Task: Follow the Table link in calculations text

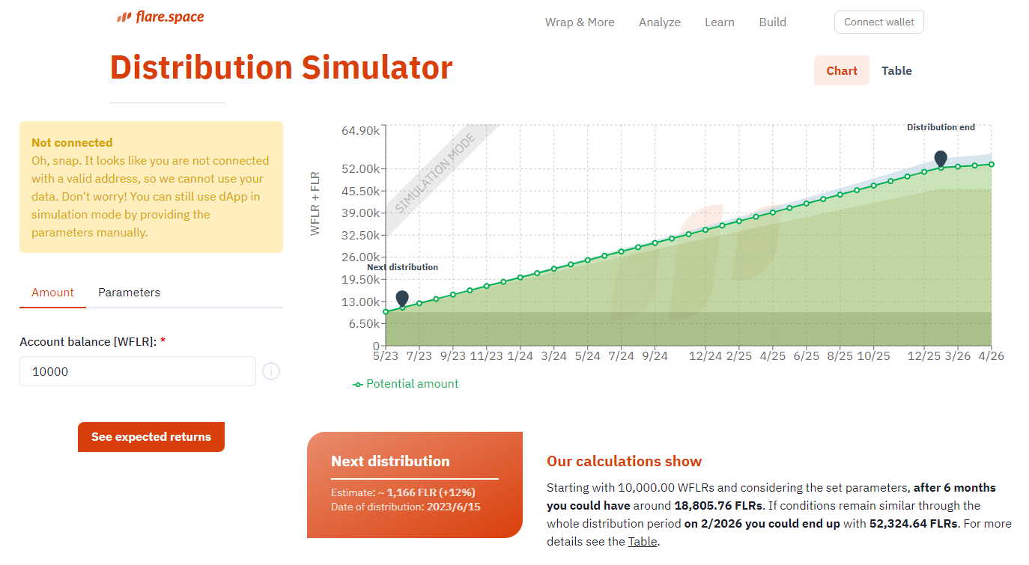Action: (643, 542)
